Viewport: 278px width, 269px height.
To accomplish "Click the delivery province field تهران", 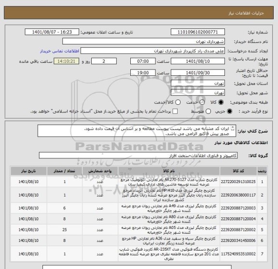I will (x=198, y=83).
